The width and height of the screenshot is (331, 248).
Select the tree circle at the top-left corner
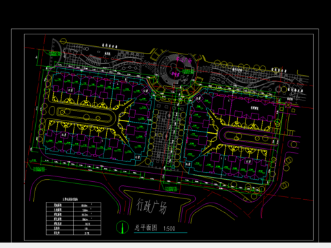pyautogui.click(x=63, y=41)
